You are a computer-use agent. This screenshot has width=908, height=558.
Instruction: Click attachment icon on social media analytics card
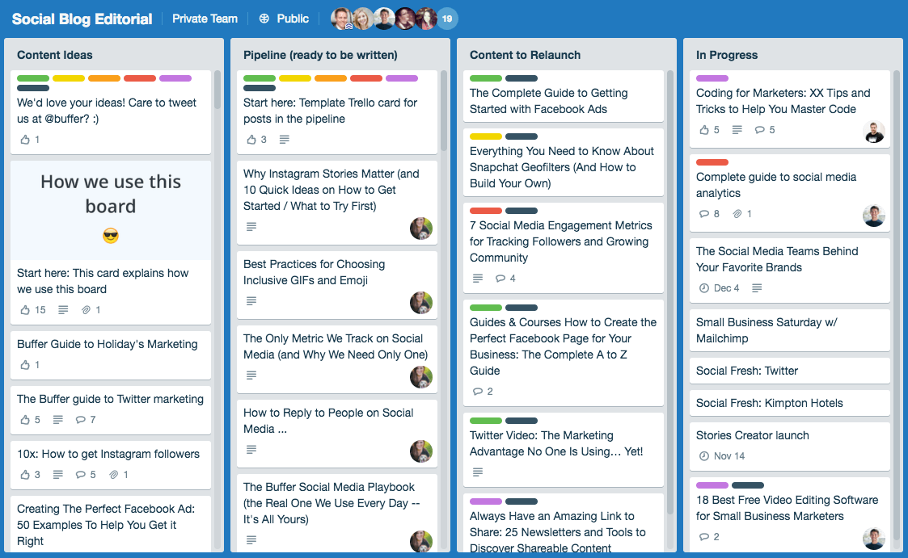(737, 214)
